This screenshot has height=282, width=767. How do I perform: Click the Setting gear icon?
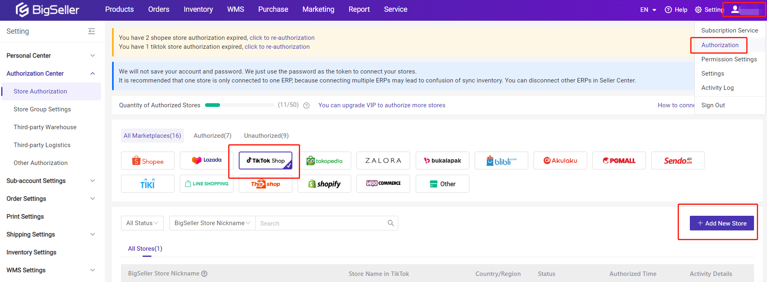[x=698, y=10]
